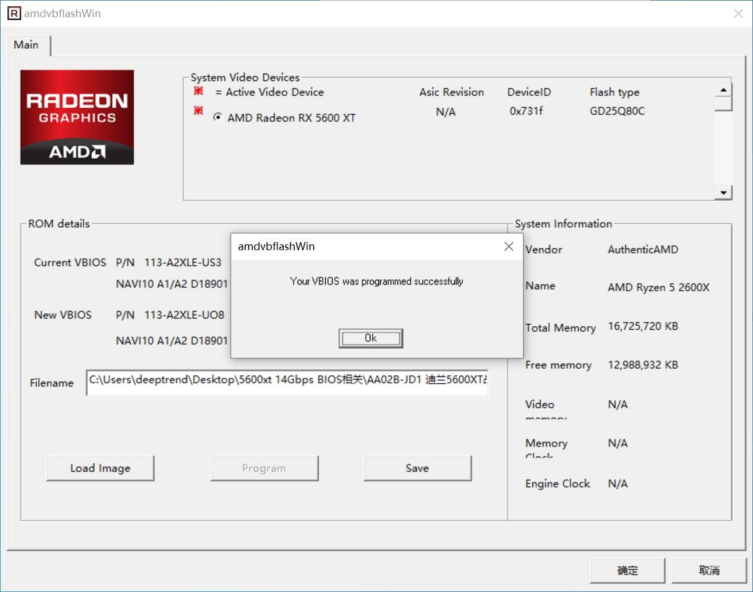Click the 取消 button
The height and width of the screenshot is (592, 753).
click(x=709, y=570)
